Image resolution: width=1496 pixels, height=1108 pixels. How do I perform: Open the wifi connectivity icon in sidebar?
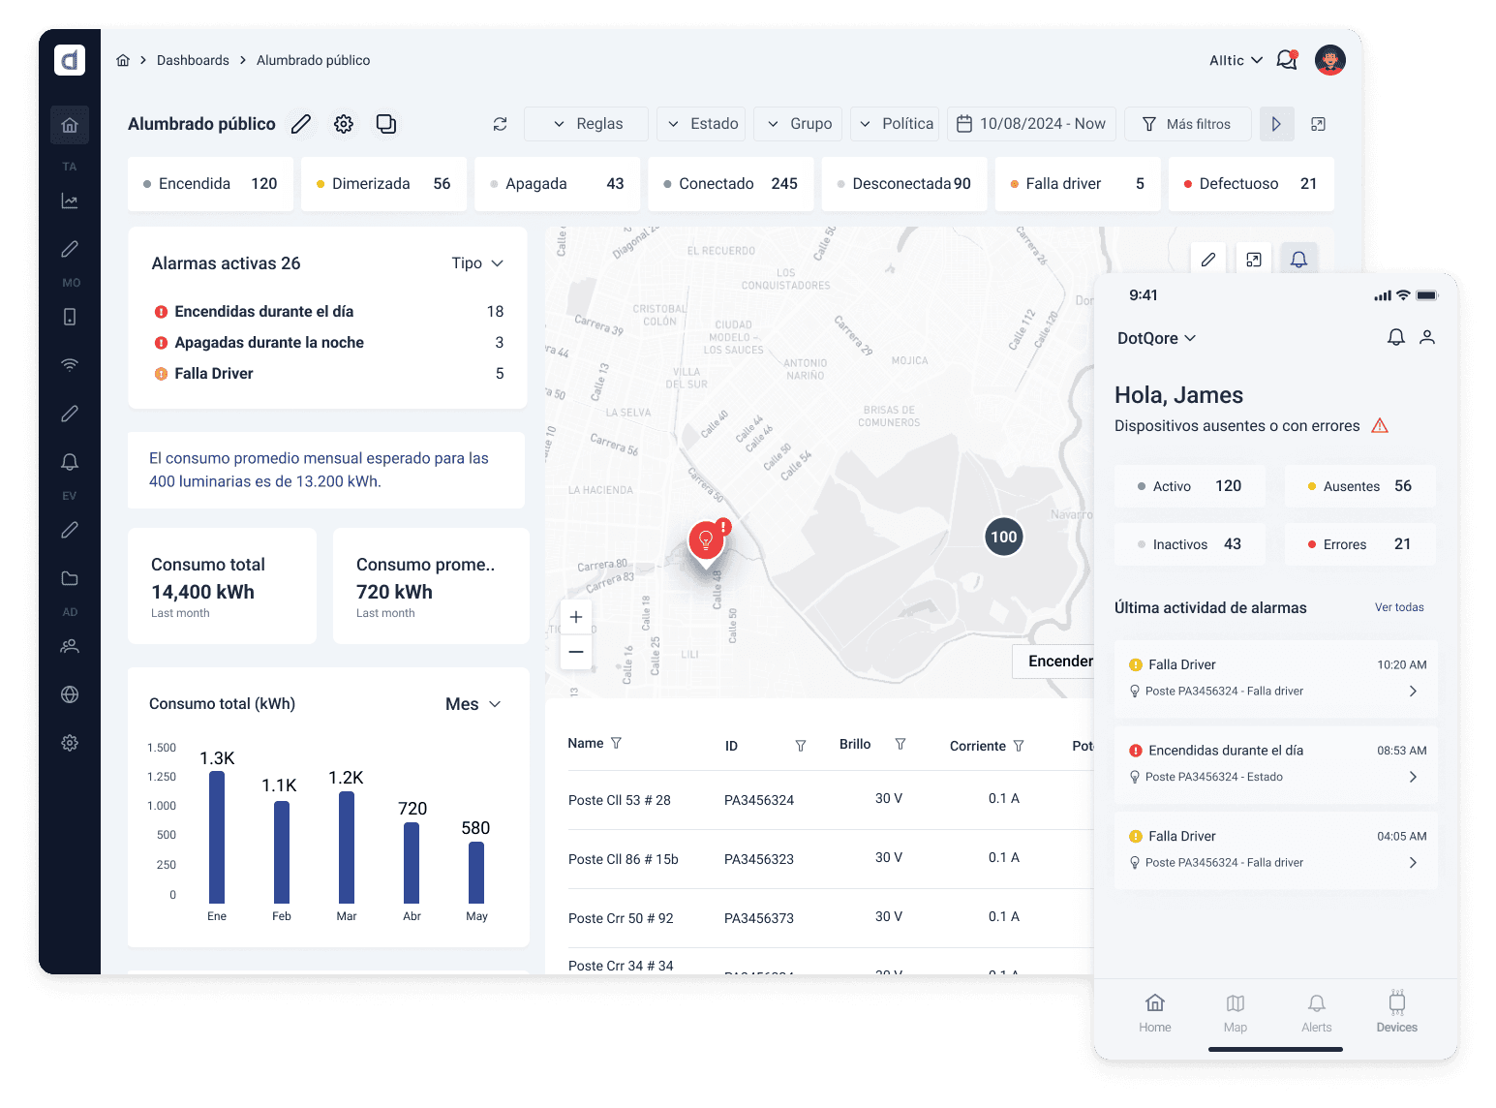pyautogui.click(x=70, y=365)
